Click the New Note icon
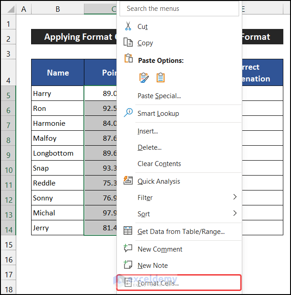 pos(129,265)
